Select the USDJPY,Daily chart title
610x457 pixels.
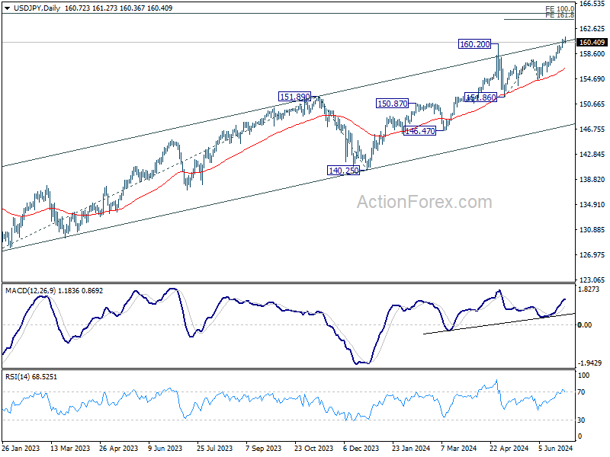pos(37,8)
